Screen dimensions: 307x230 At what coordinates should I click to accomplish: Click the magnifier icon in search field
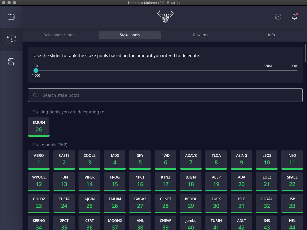[x=35, y=95]
